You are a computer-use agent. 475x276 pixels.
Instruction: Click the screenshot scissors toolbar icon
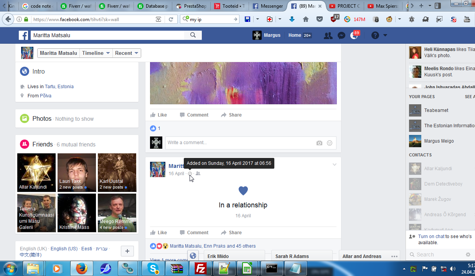click(439, 19)
